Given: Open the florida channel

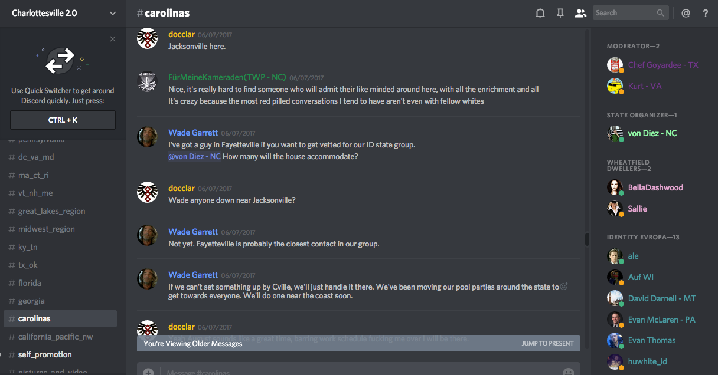Looking at the screenshot, I should pyautogui.click(x=30, y=283).
